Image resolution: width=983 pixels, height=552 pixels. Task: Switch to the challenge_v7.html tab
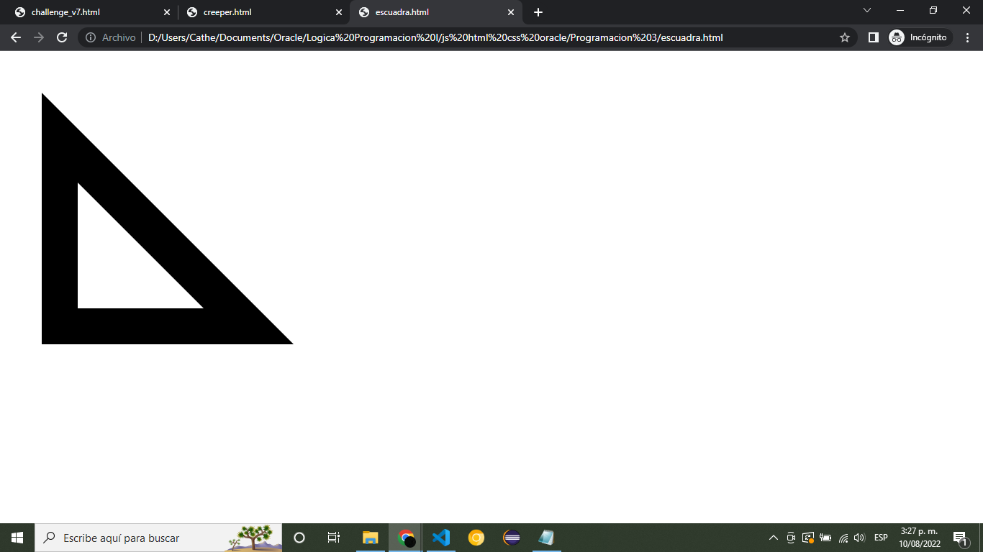tap(90, 12)
